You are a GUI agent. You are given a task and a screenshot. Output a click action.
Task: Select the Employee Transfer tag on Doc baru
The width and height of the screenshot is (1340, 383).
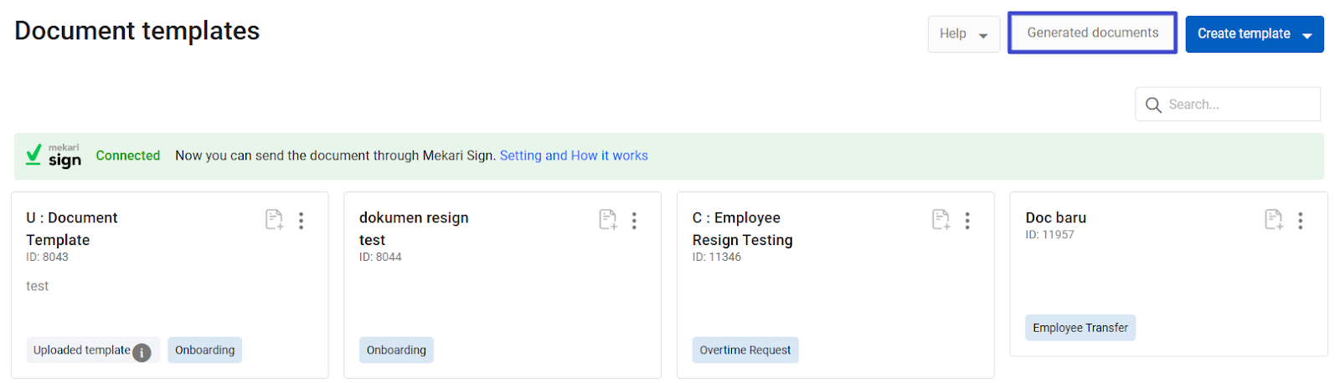[1080, 328]
